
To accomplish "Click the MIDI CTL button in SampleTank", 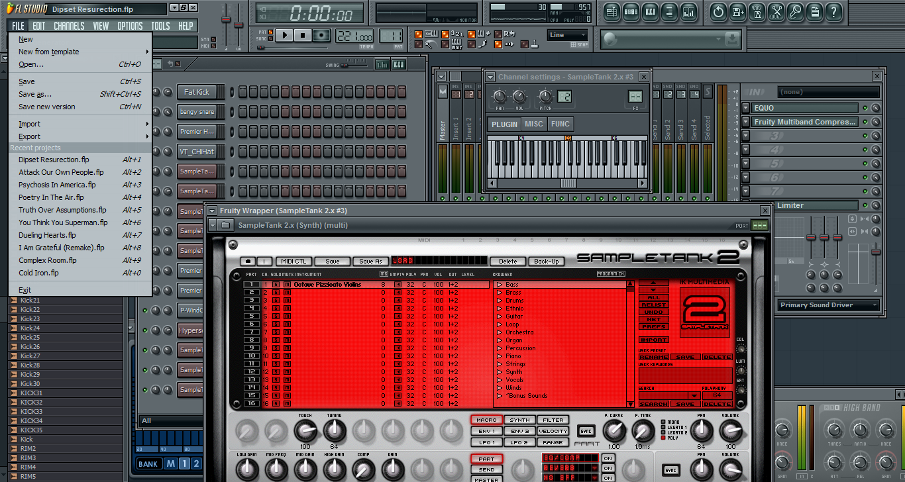I will tap(293, 262).
